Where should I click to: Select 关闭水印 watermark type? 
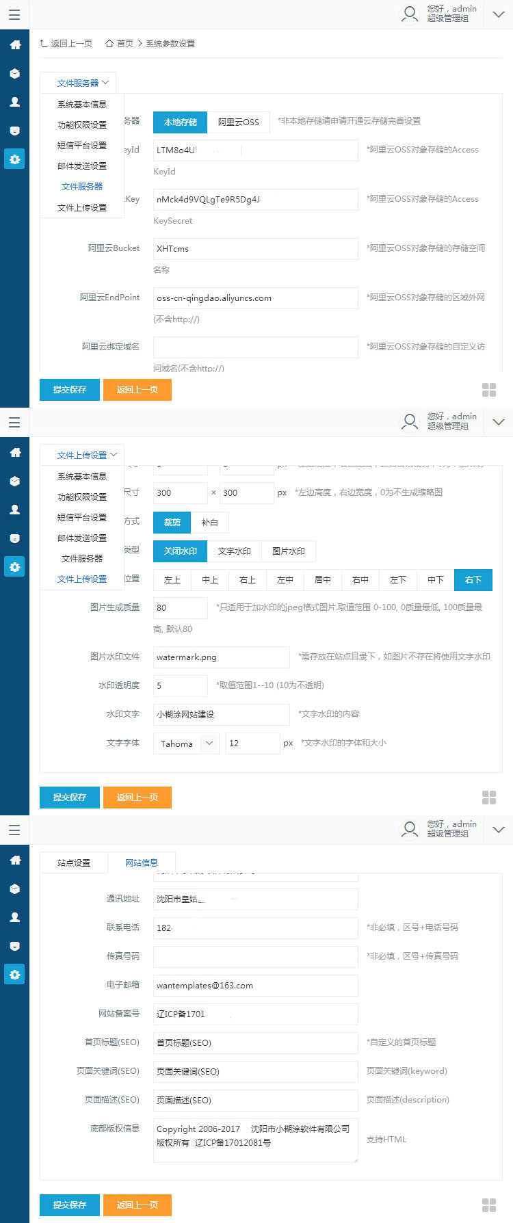[181, 551]
